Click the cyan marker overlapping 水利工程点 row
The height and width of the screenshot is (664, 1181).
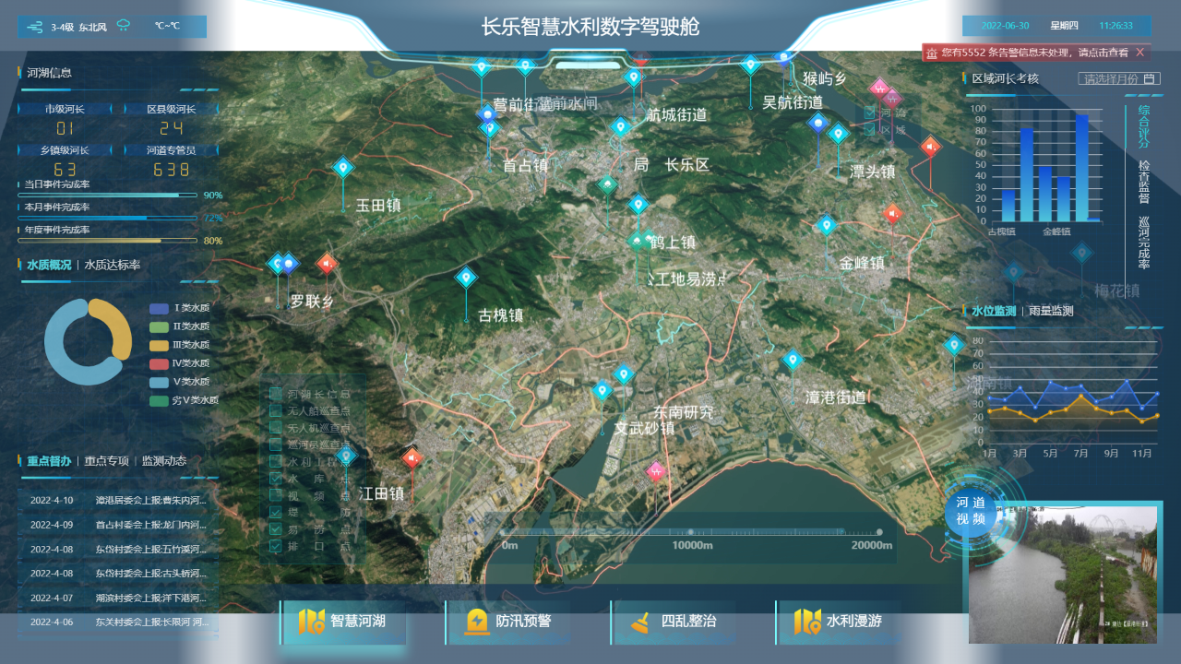(x=346, y=455)
